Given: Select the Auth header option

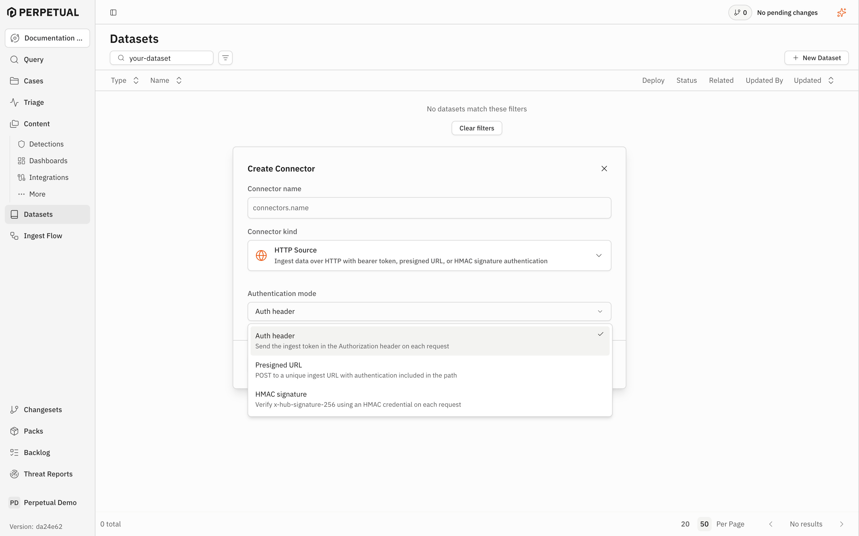Looking at the screenshot, I should pos(429,341).
